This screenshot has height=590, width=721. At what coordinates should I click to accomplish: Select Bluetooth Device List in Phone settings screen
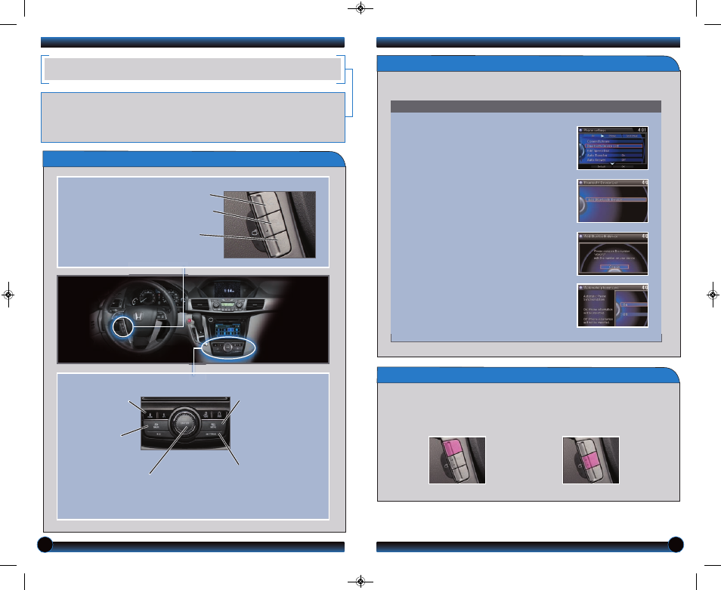[614, 146]
